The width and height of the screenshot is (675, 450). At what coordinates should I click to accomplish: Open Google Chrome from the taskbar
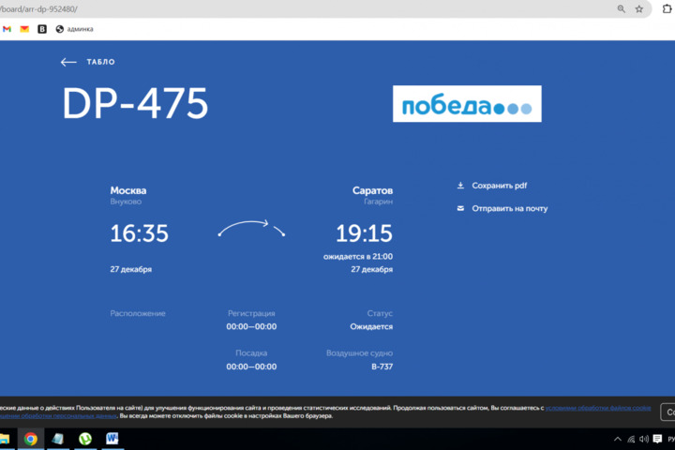(31, 438)
